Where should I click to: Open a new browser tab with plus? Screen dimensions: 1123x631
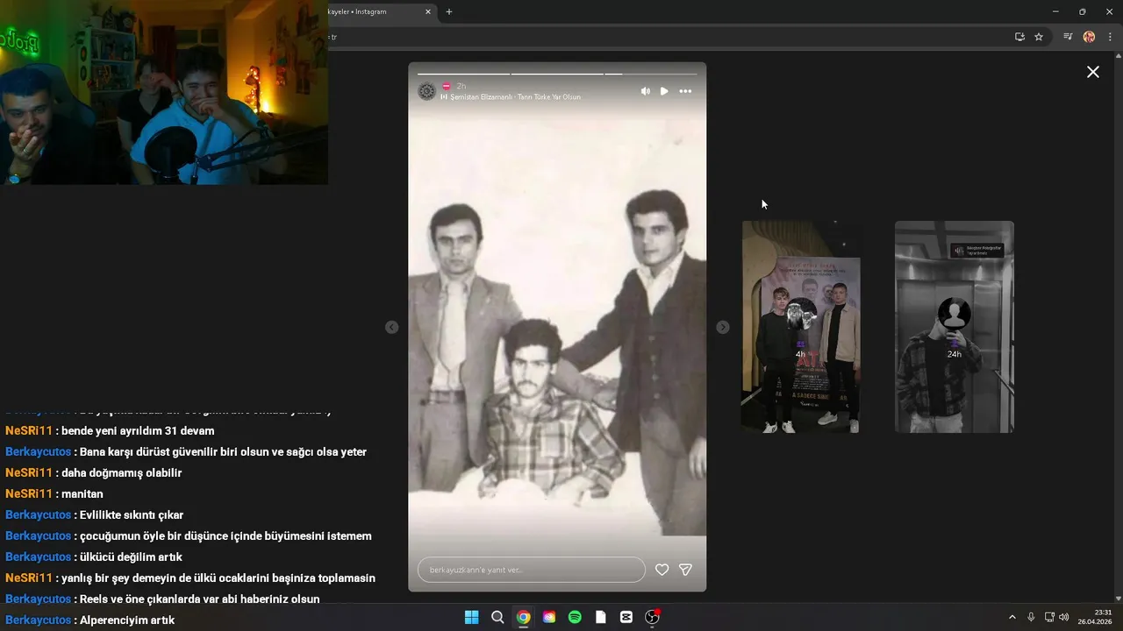tap(449, 12)
